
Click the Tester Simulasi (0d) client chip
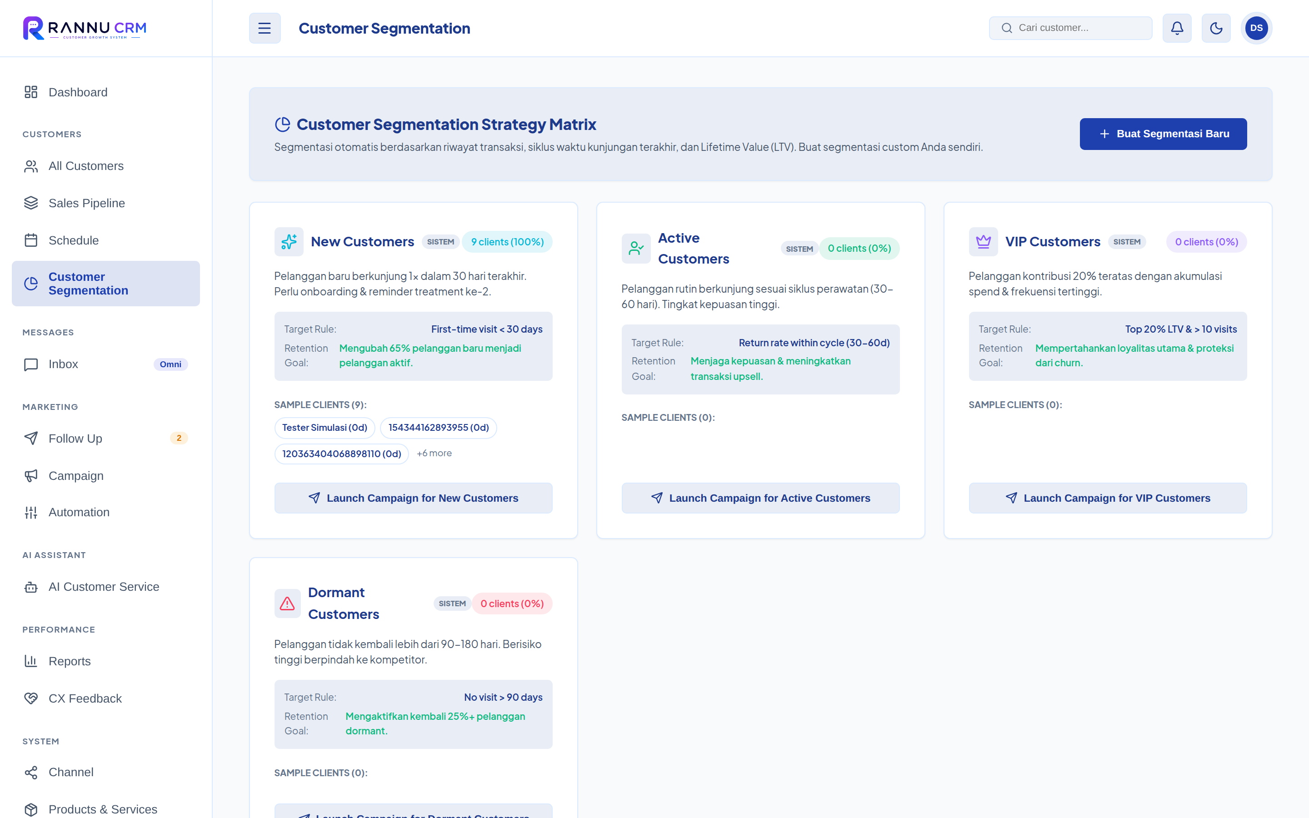coord(325,427)
